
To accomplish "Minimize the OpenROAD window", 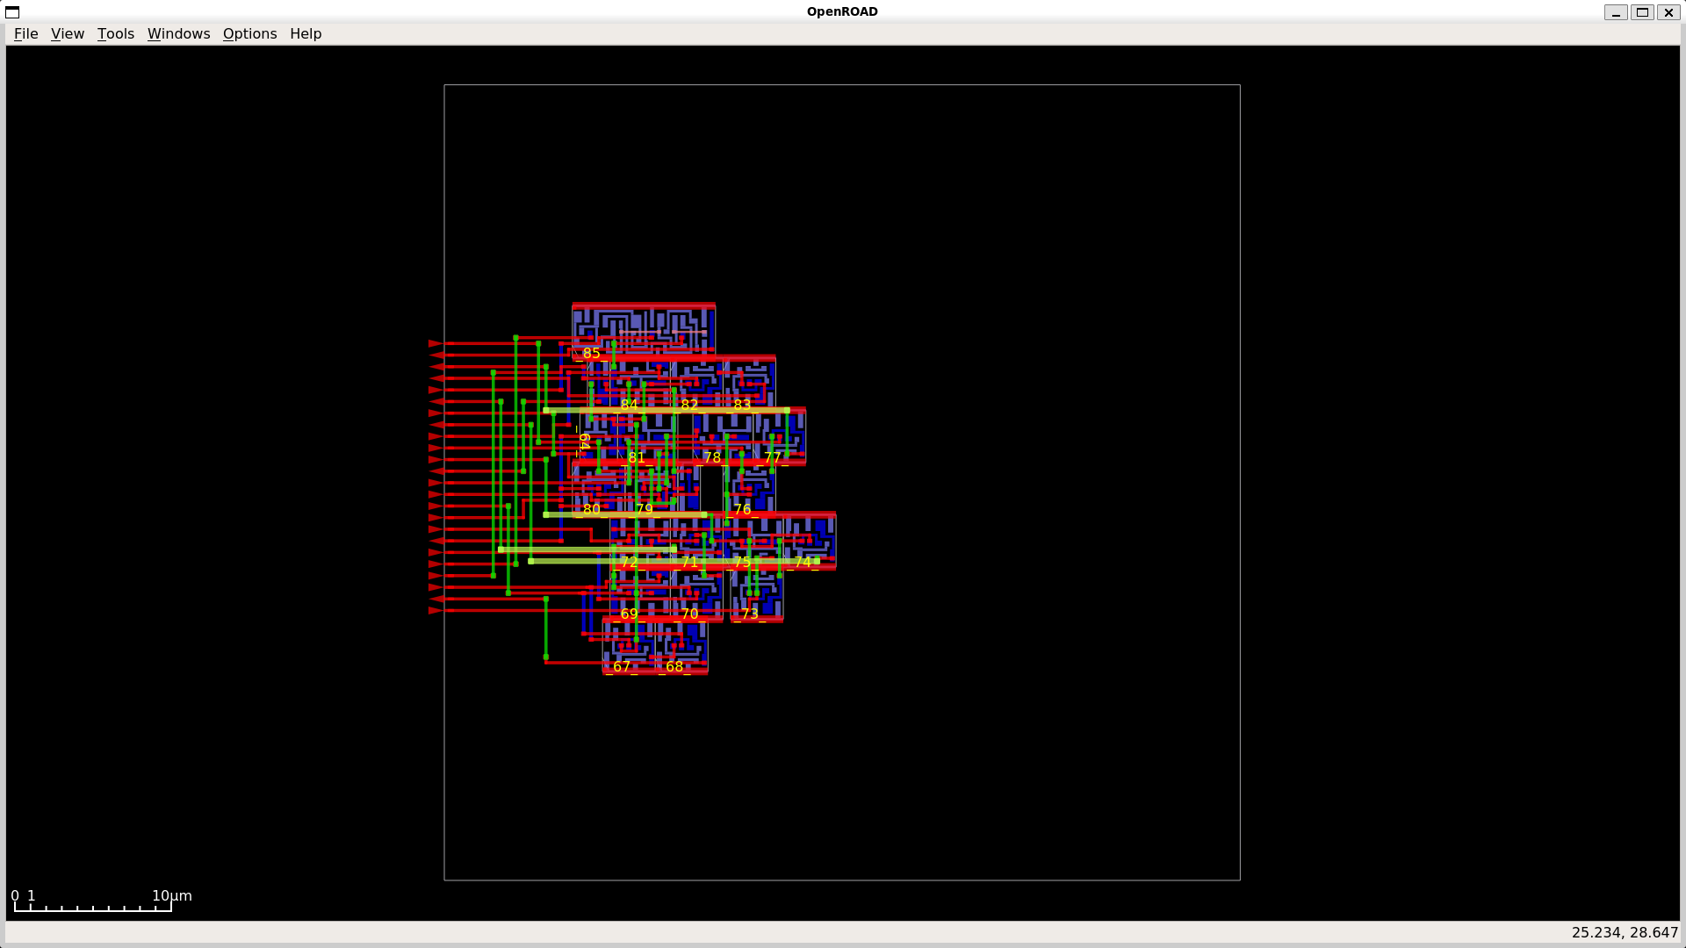I will (1615, 12).
